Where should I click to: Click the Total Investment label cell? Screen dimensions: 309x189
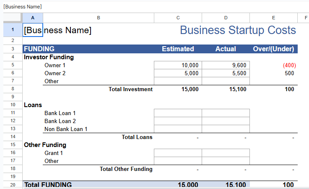point(130,89)
